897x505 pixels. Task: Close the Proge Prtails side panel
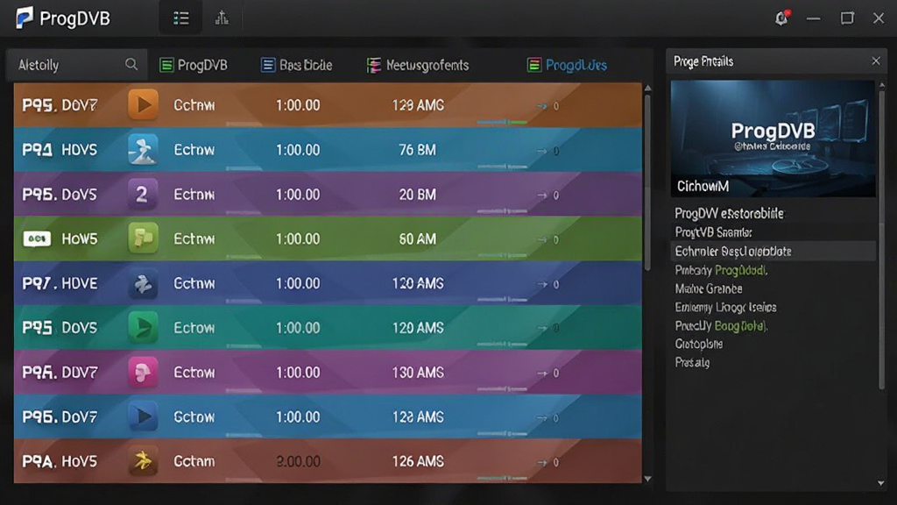(876, 60)
